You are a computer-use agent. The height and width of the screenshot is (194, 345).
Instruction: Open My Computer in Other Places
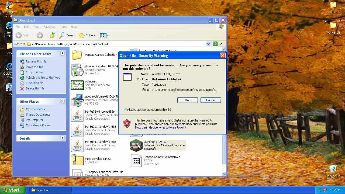pyautogui.click(x=34, y=120)
